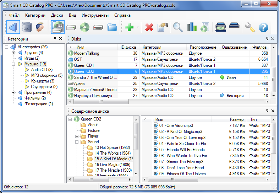This screenshot has width=280, height=193.
Task: Select the all disks view toolbar icon
Action: [x=58, y=27]
